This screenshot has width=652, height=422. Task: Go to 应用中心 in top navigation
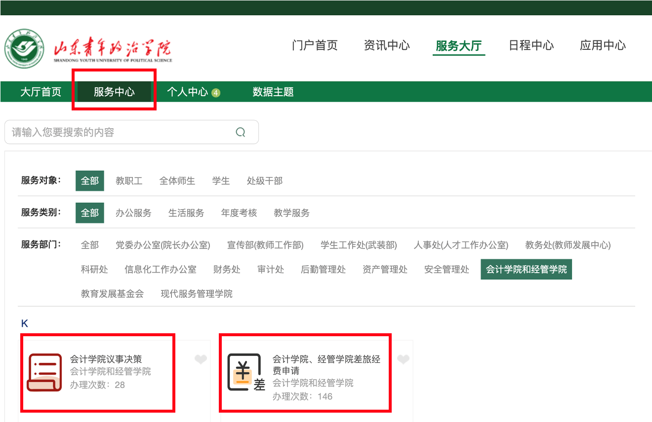click(x=603, y=46)
